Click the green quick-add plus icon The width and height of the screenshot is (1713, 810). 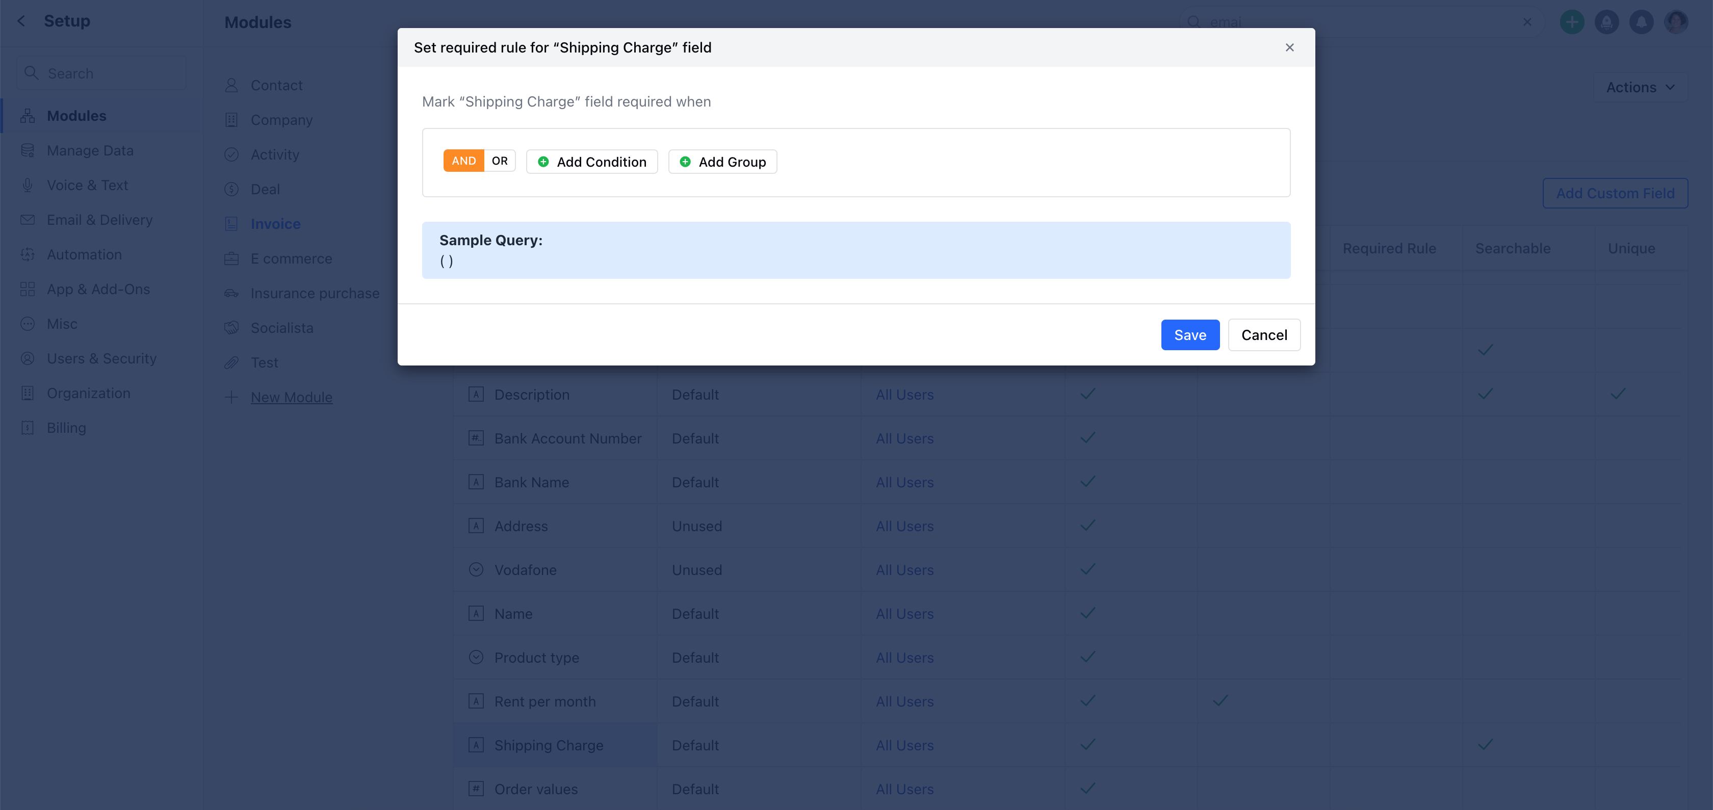[1571, 22]
